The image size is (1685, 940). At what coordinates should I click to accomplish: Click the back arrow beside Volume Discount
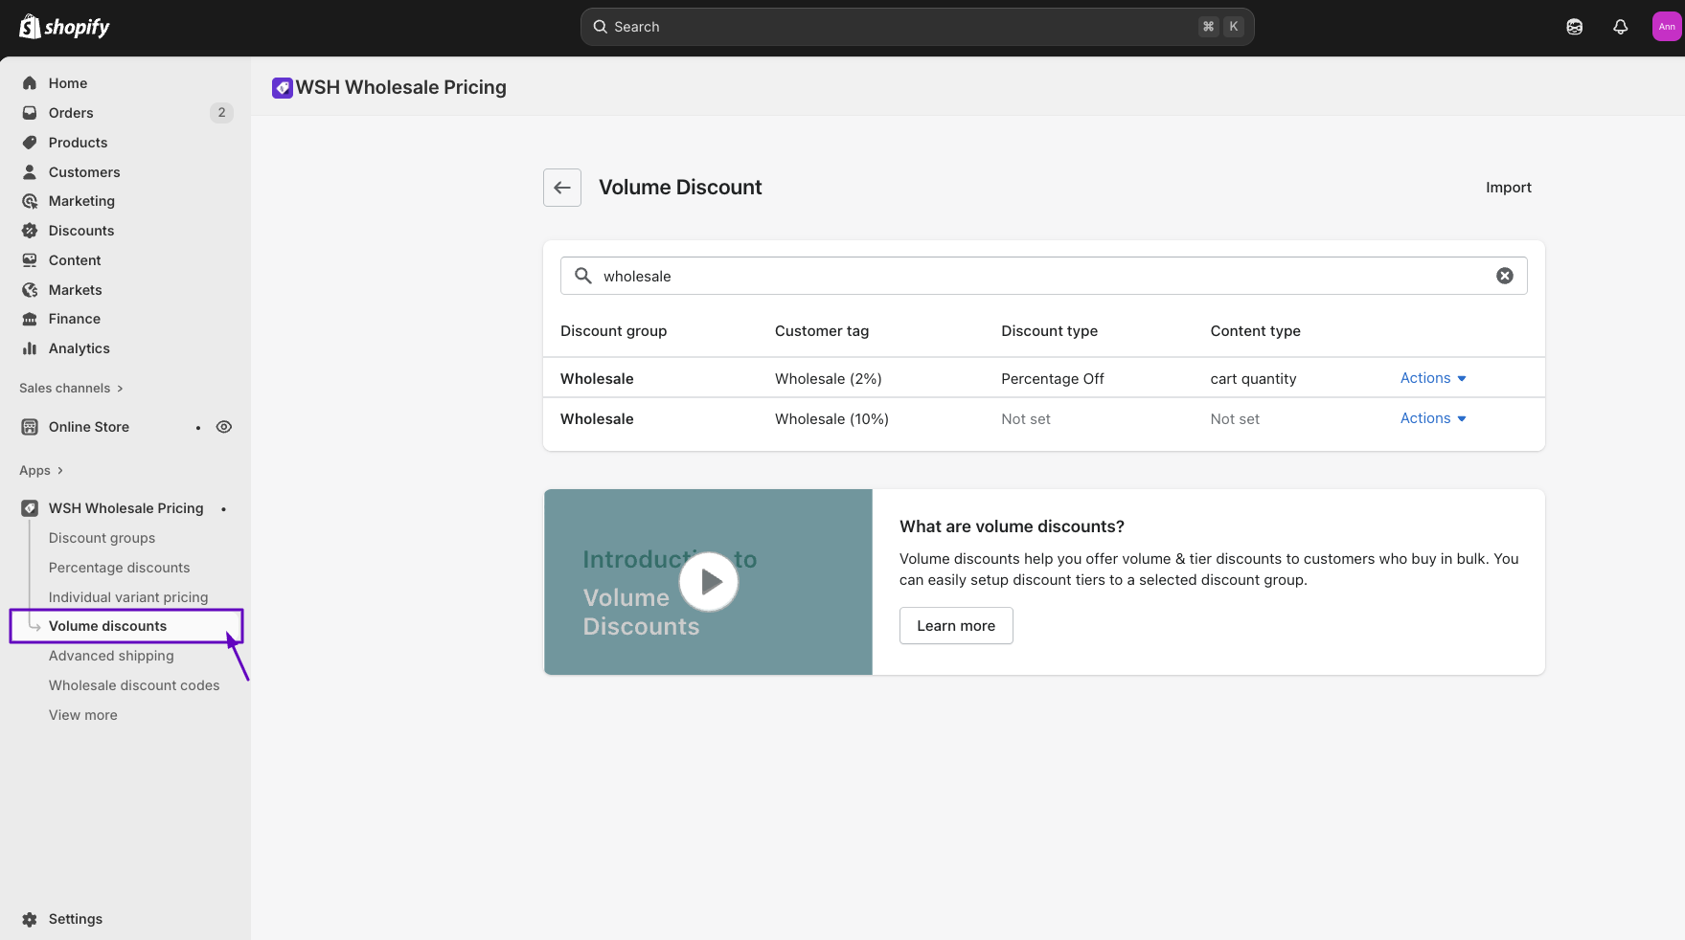(x=562, y=188)
